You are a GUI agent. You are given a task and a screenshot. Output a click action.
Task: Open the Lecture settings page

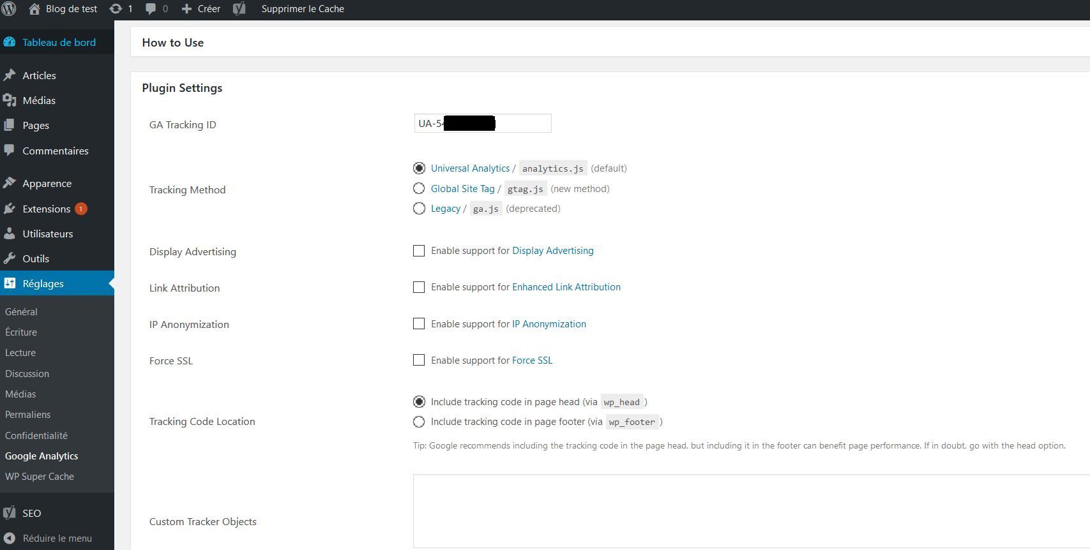click(20, 352)
